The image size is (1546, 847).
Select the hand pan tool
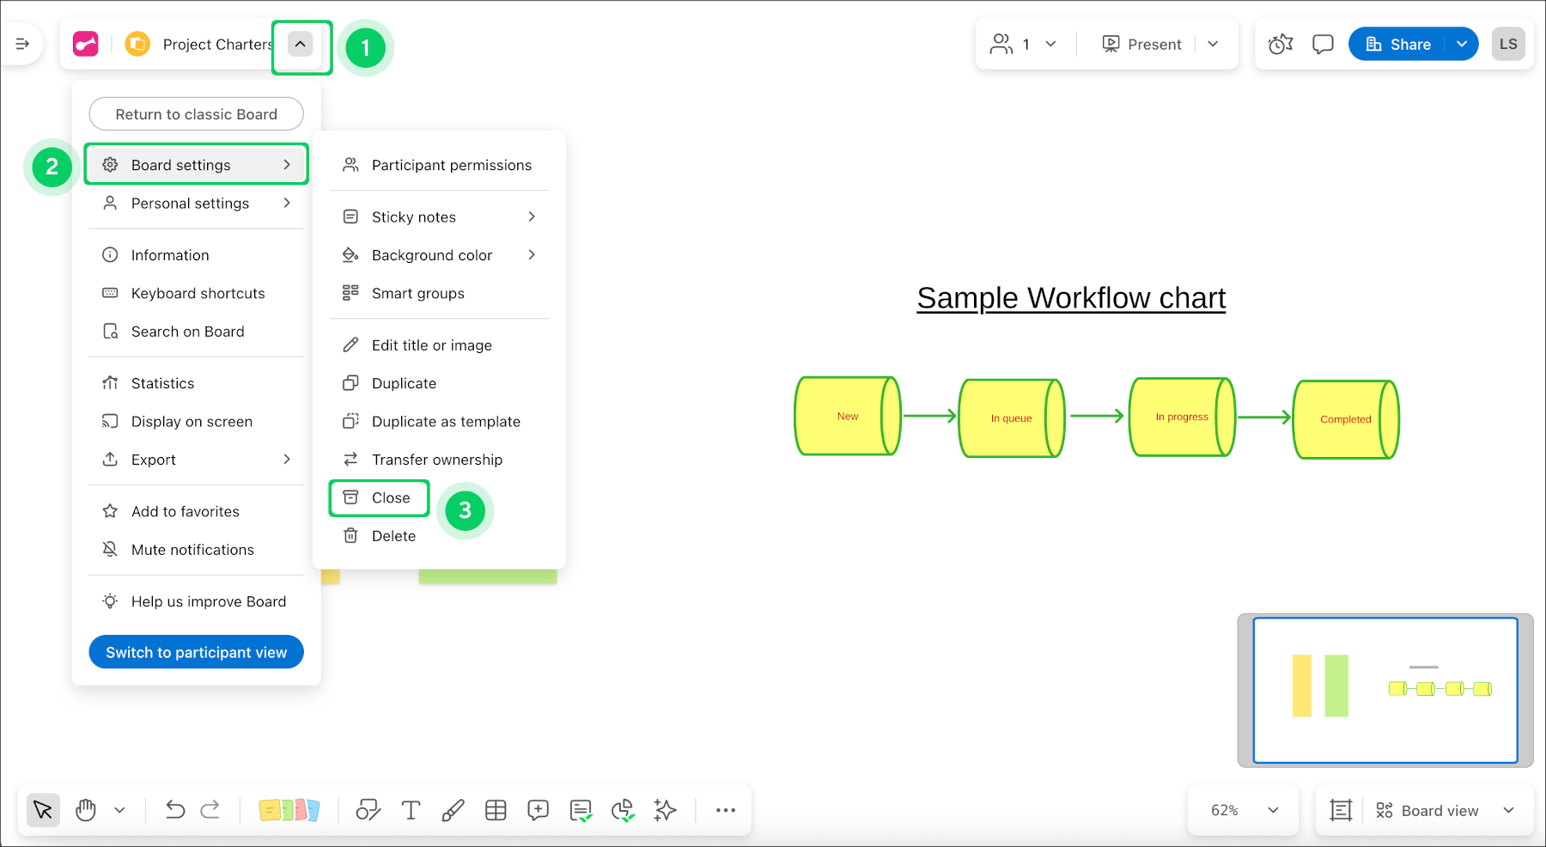pyautogui.click(x=86, y=810)
